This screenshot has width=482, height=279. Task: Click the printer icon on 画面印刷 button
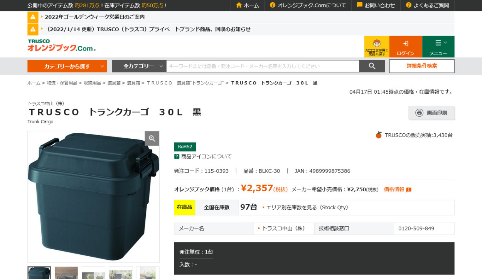[x=420, y=113]
